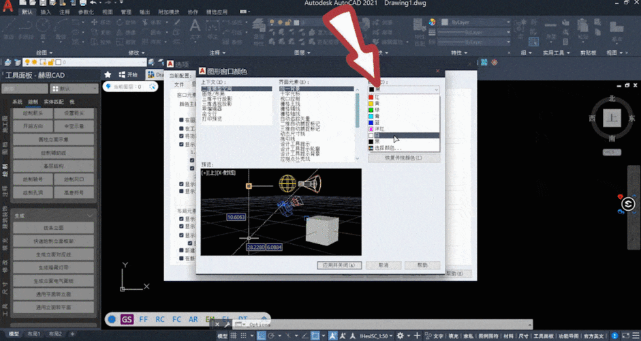Viewport: 641px width, 341px height.
Task: Click the gear icon in floating shortcut bar
Action: [112, 319]
